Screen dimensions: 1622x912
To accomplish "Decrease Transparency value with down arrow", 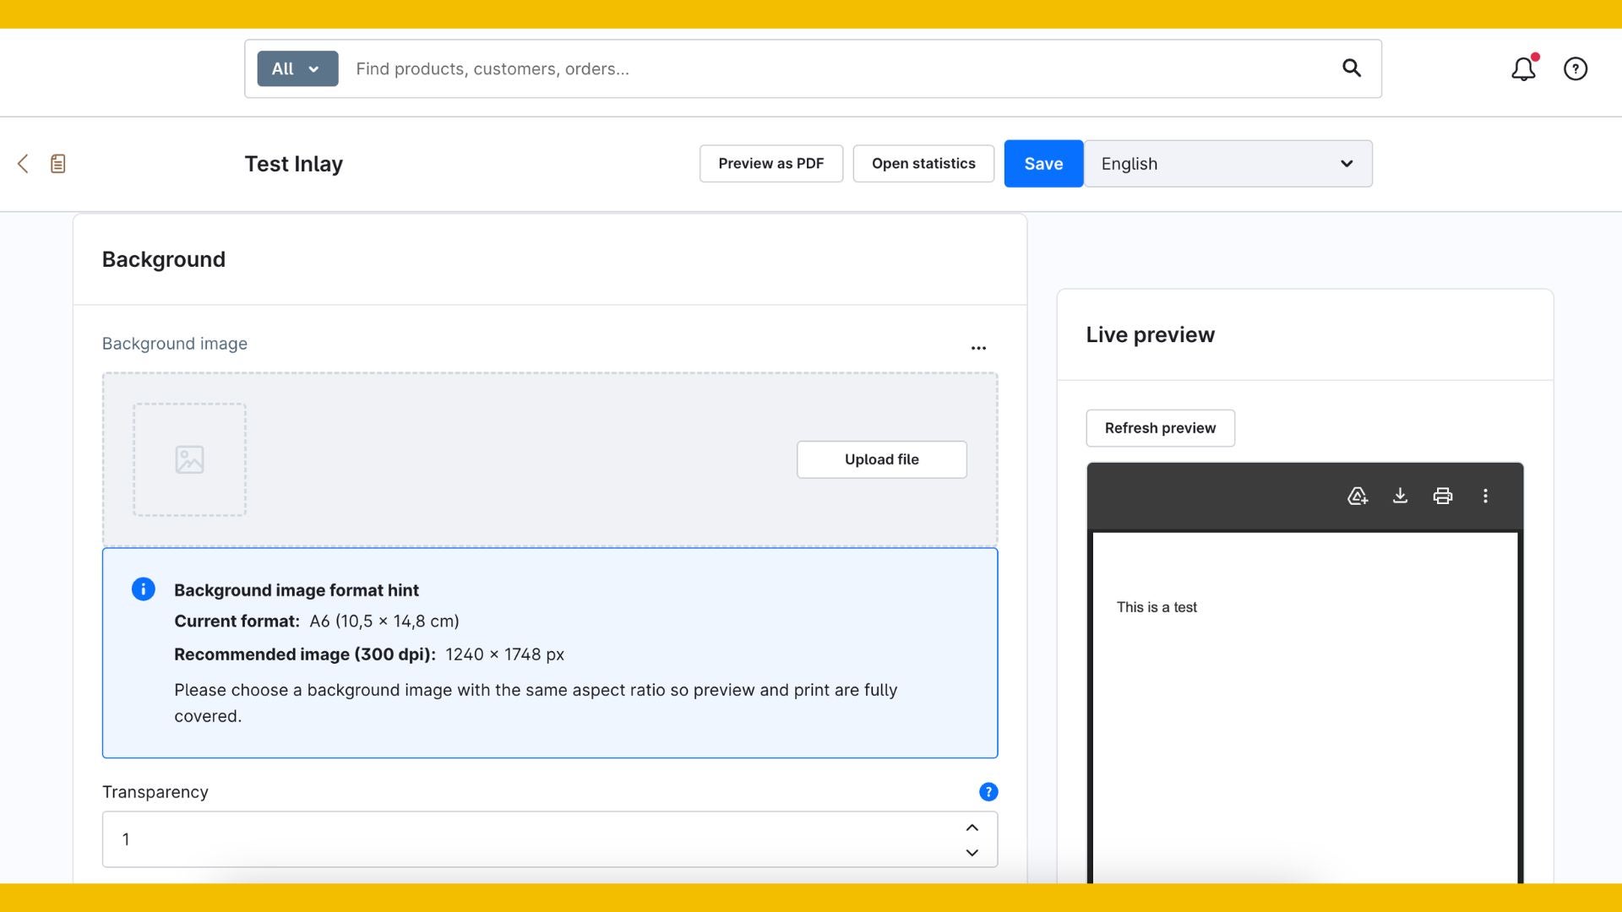I will coord(972,853).
